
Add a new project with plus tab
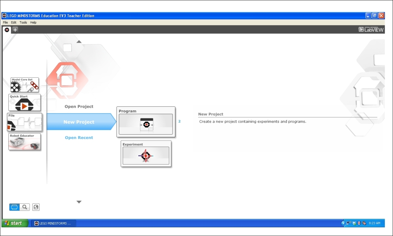(x=15, y=30)
